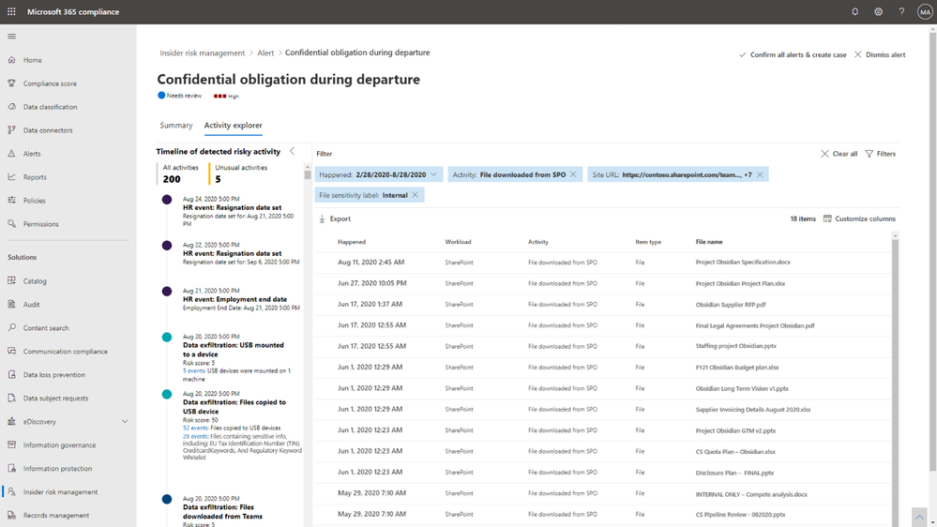Select FY21 Obsidian Budget plan.xlsx row
This screenshot has height=527, width=937.
[x=603, y=368]
